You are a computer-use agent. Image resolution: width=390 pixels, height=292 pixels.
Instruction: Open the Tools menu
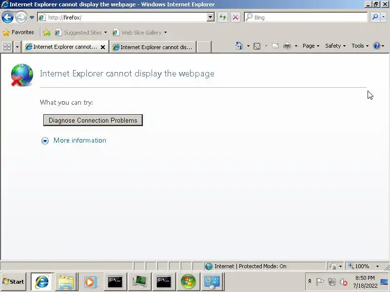pyautogui.click(x=360, y=46)
